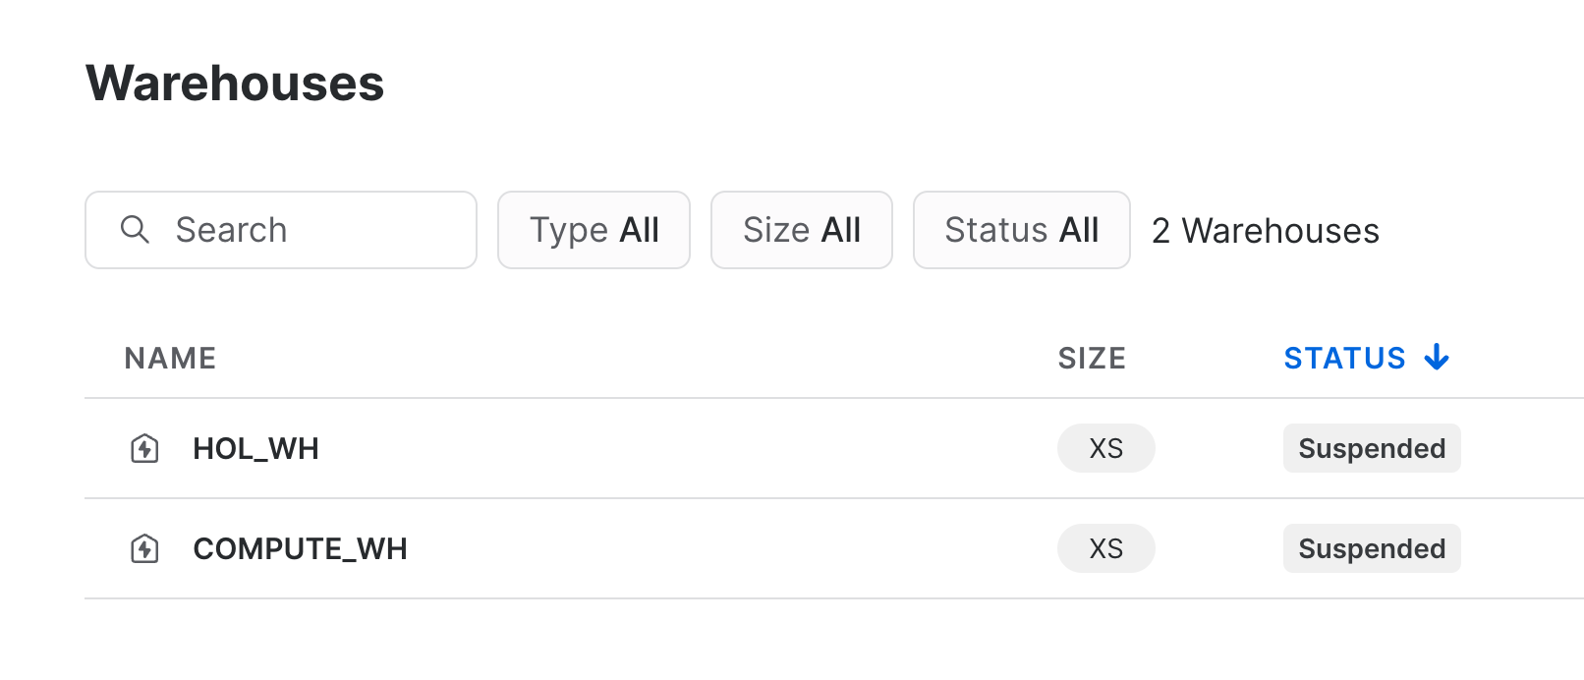
Task: Open the Type All filter dropdown
Action: [594, 230]
